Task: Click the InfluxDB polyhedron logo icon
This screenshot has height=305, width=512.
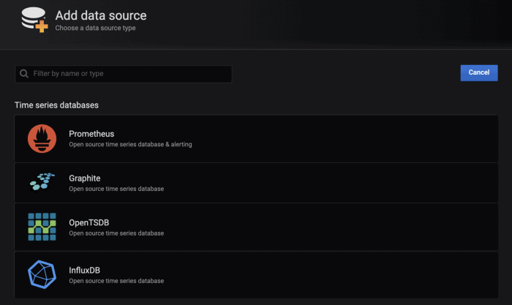Action: [42, 274]
